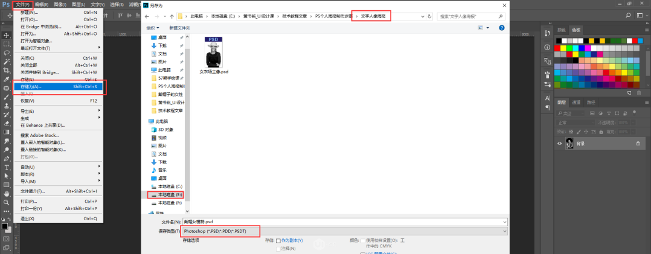Click the search icon at top right
The height and width of the screenshot is (254, 651).
(x=503, y=16)
